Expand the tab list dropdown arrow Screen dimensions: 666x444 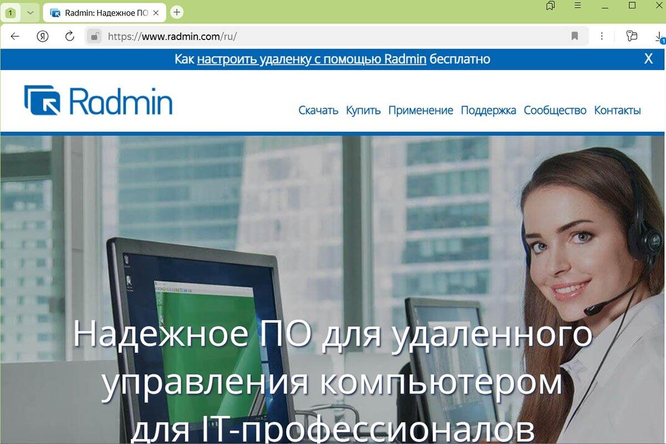coord(30,12)
